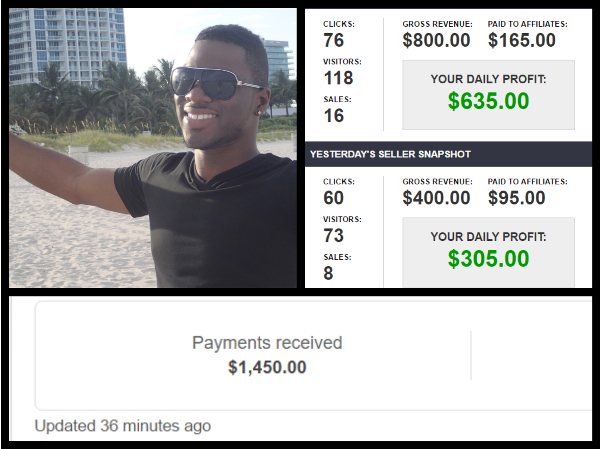This screenshot has width=600, height=449.
Task: Click the Your Daily Profit label above $635.00
Action: (488, 79)
